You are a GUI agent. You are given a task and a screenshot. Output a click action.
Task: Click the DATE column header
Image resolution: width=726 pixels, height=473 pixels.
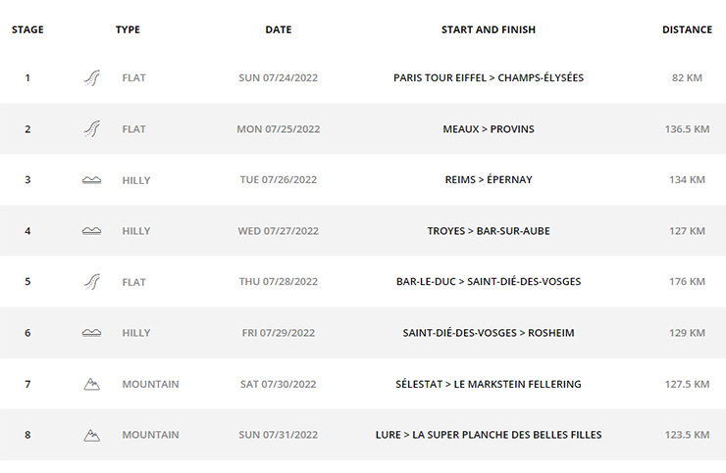[x=279, y=29]
